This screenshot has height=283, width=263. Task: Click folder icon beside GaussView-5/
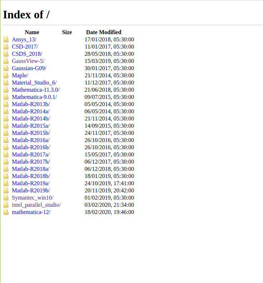6,61
